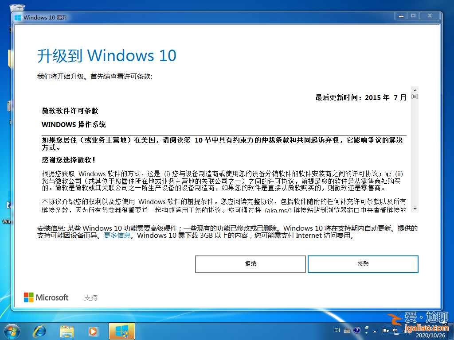
Task: Click the Action Center flag in the tray
Action: click(385, 330)
